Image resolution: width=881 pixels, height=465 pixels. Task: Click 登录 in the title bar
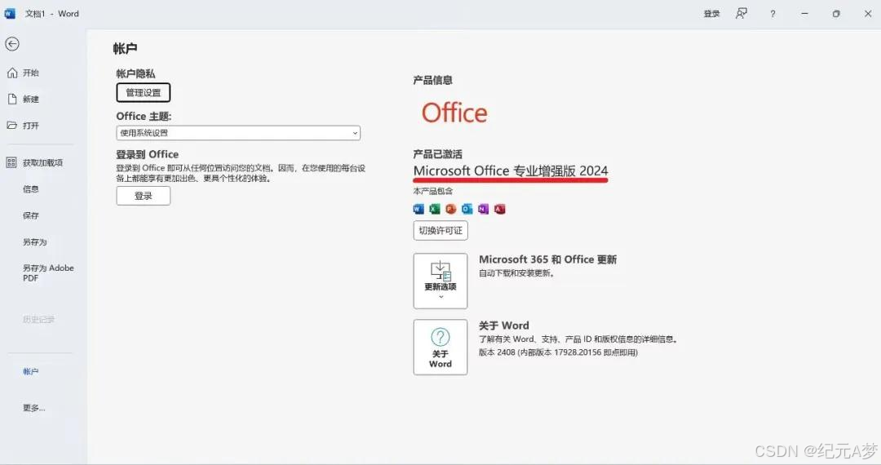[x=712, y=14]
